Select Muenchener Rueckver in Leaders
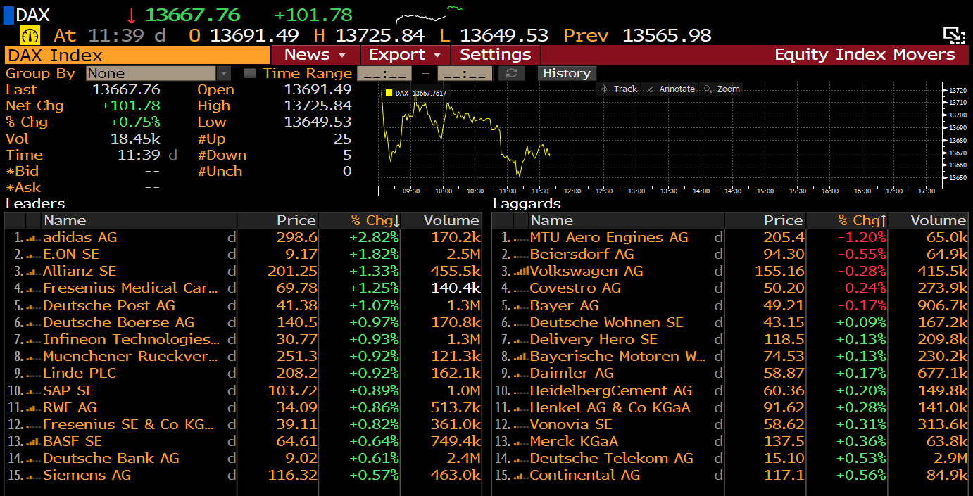This screenshot has width=973, height=496. pos(130,357)
